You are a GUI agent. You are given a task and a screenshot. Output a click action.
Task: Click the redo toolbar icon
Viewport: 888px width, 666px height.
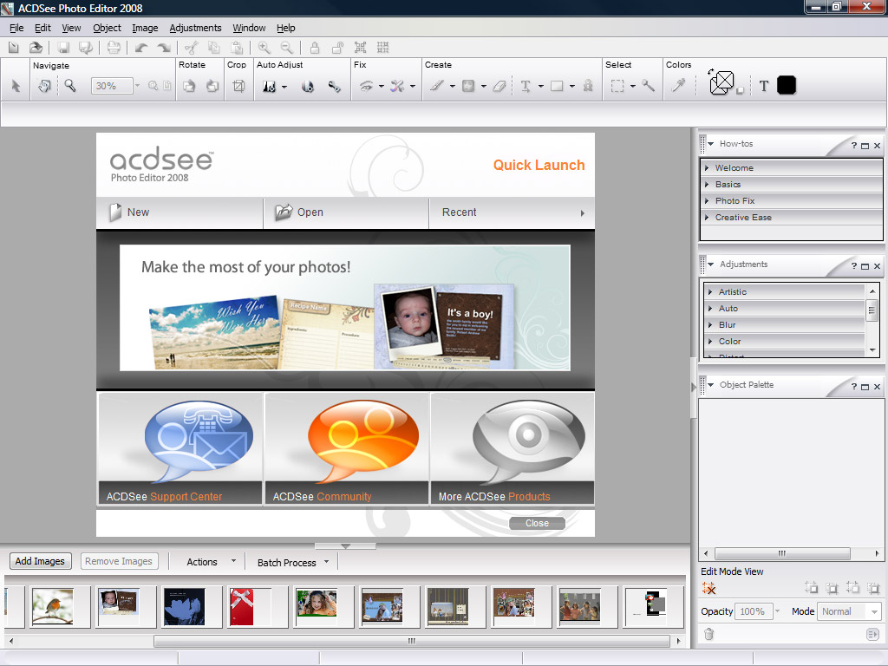164,48
